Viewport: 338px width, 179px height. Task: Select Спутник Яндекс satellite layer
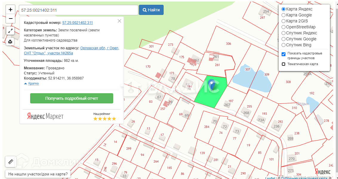point(284,33)
